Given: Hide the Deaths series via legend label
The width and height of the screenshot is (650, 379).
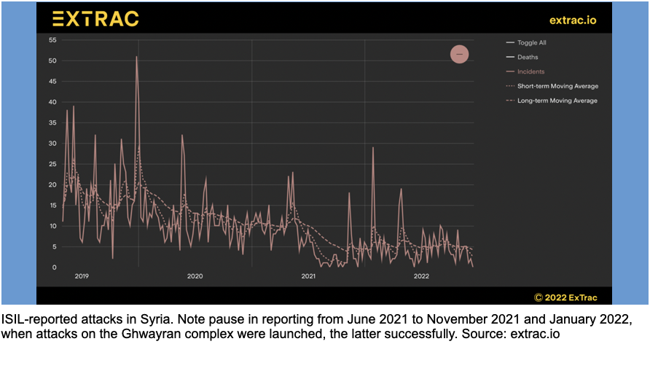Looking at the screenshot, I should tap(528, 57).
